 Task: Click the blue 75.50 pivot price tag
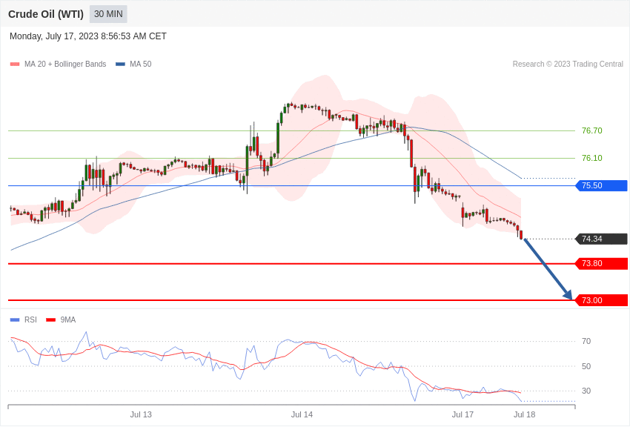pyautogui.click(x=602, y=185)
